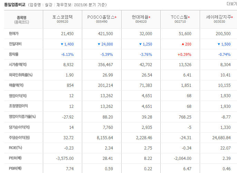The image size is (237, 173).
Task: Click the -3.76% change rate
Action: (146, 54)
